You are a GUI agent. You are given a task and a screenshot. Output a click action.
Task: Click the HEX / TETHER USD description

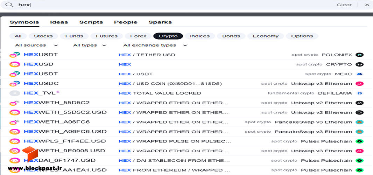click(x=147, y=55)
